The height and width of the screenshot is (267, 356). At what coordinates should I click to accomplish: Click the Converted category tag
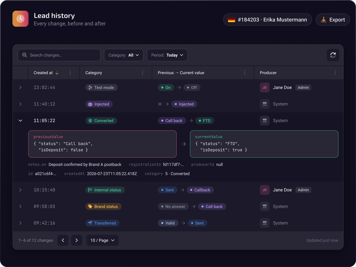[x=101, y=121]
